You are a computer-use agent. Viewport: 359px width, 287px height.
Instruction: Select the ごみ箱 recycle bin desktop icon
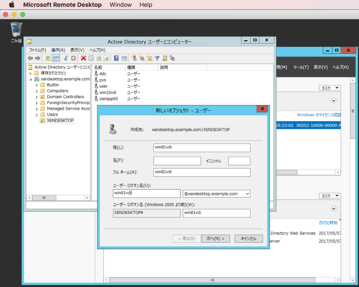click(16, 32)
